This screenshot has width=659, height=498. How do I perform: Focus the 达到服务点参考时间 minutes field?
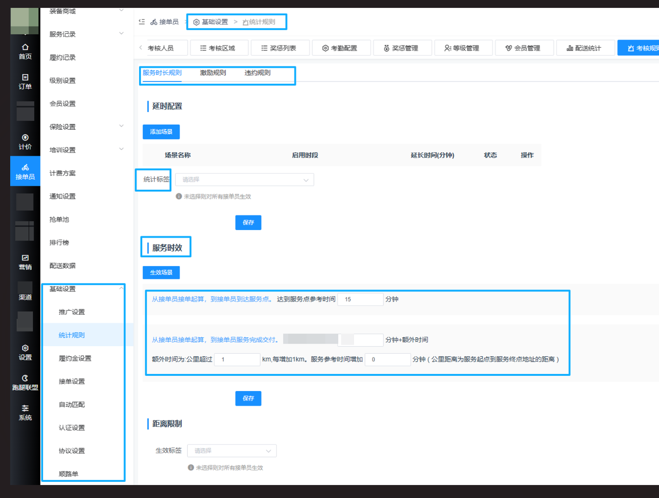click(361, 299)
